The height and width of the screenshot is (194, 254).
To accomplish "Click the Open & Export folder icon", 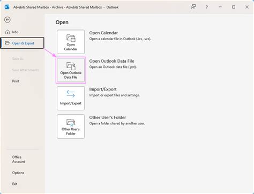I will tap(8, 43).
